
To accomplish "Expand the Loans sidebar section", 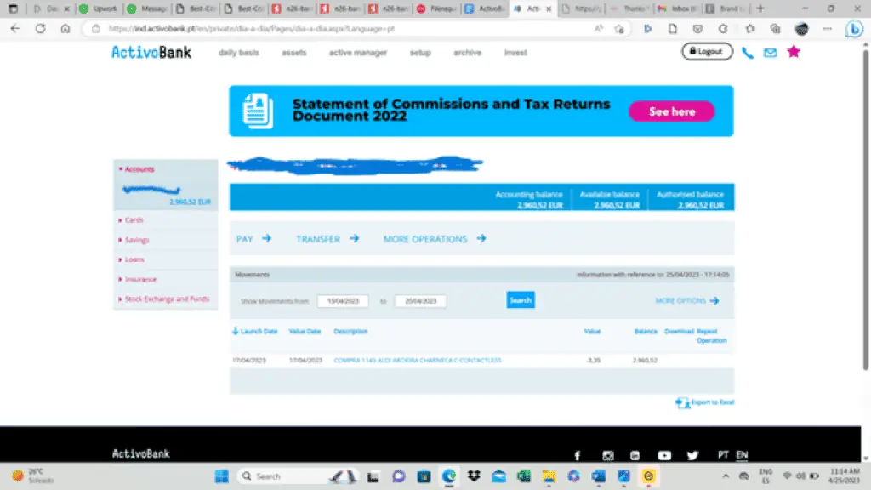I will pyautogui.click(x=131, y=259).
